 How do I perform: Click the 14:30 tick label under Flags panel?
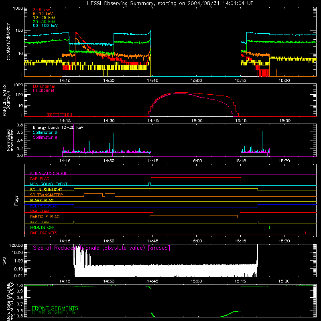109,241
